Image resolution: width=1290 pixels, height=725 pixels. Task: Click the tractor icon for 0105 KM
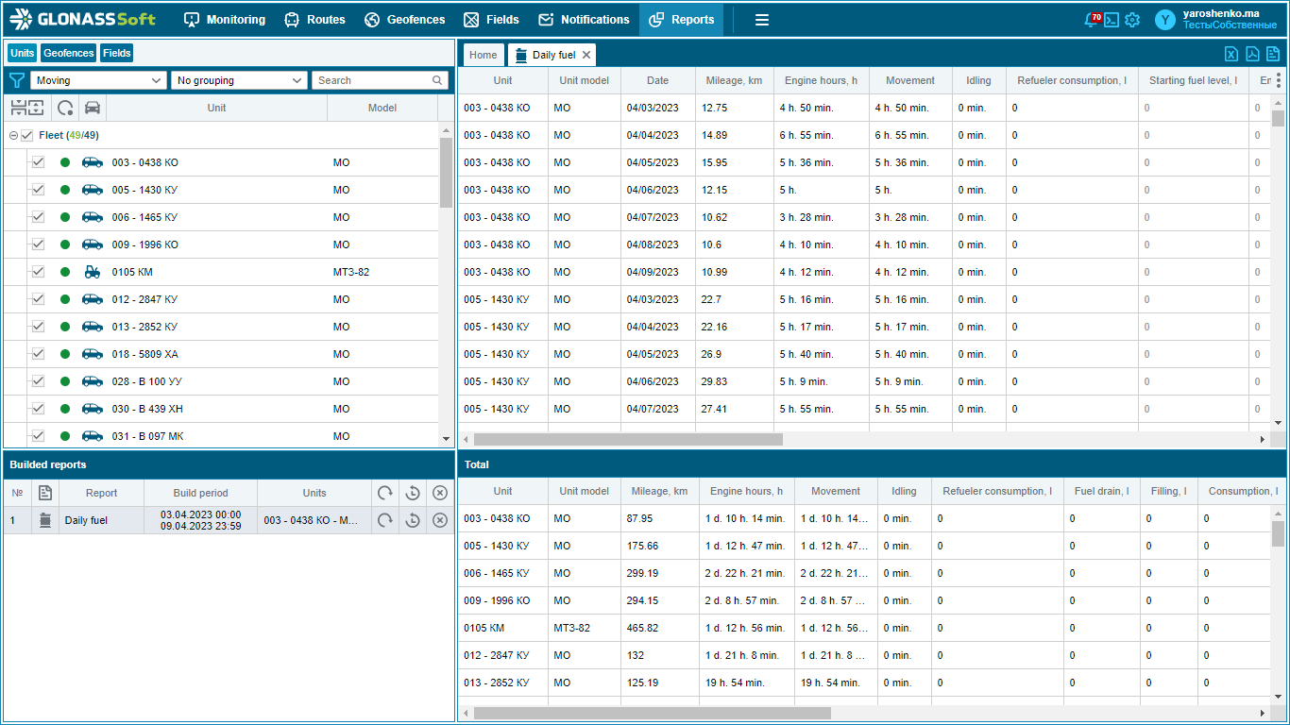click(92, 272)
